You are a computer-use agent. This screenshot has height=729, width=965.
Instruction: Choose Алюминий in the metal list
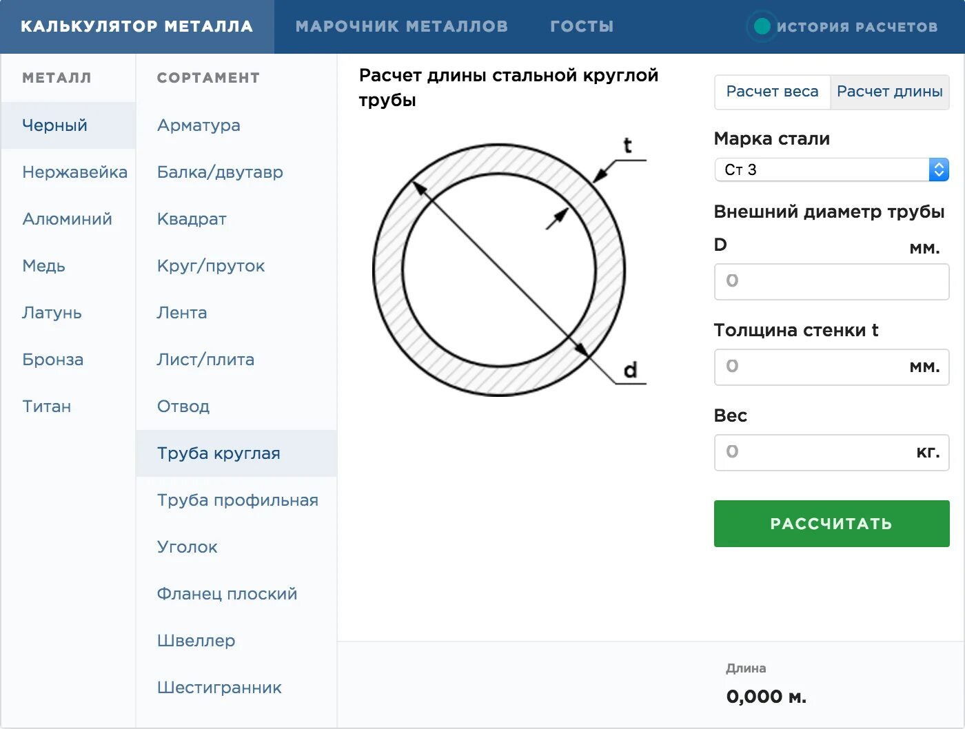[67, 219]
